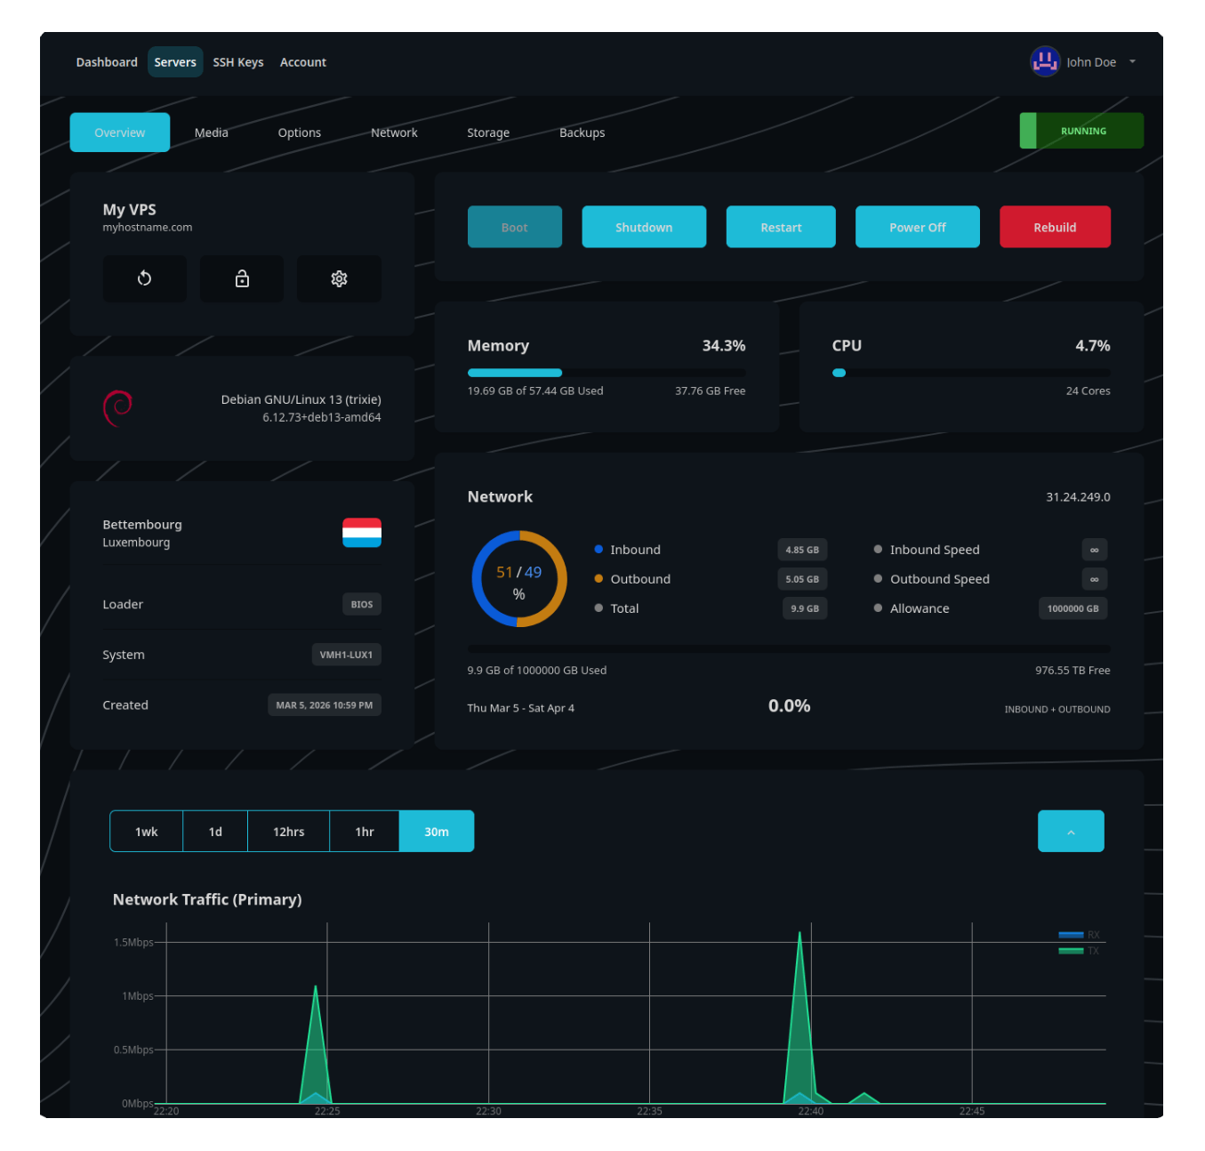Switch the traffic graph to 12hrs
Viewport: 1205px width, 1151px height.
click(288, 831)
